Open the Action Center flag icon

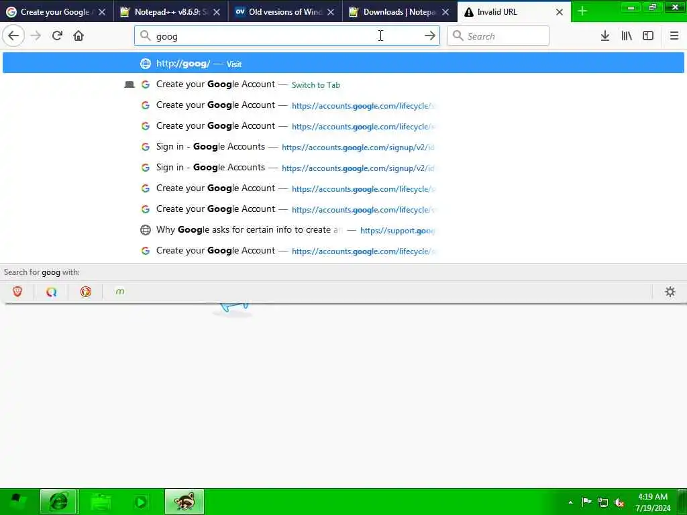(x=586, y=502)
